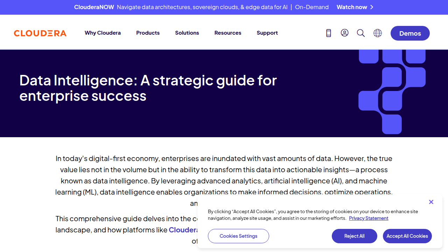This screenshot has height=252, width=448.
Task: Close the cookie consent banner
Action: click(431, 202)
